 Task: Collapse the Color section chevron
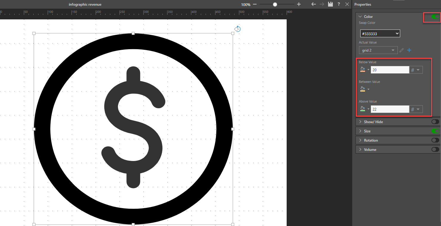point(360,17)
